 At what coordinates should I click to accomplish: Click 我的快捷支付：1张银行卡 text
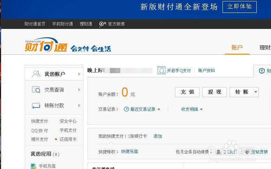tap(122, 136)
